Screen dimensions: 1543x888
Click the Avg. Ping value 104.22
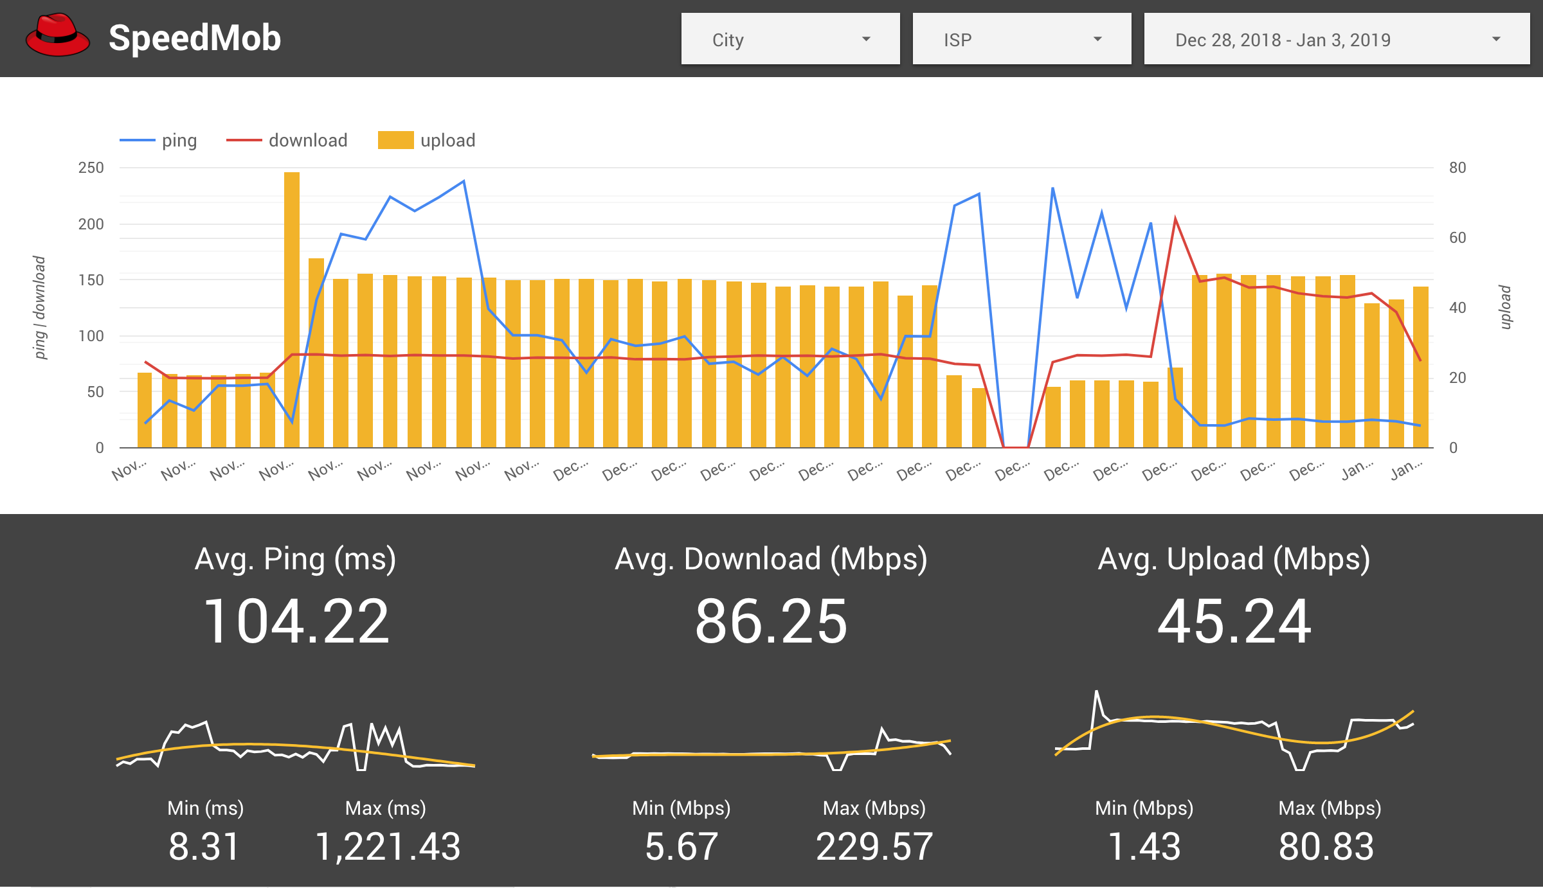coord(296,621)
